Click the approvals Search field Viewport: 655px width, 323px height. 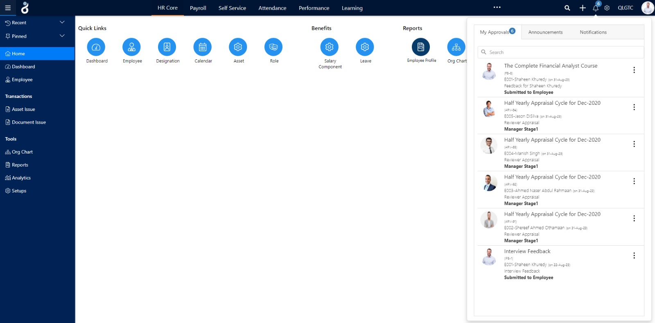coord(561,52)
